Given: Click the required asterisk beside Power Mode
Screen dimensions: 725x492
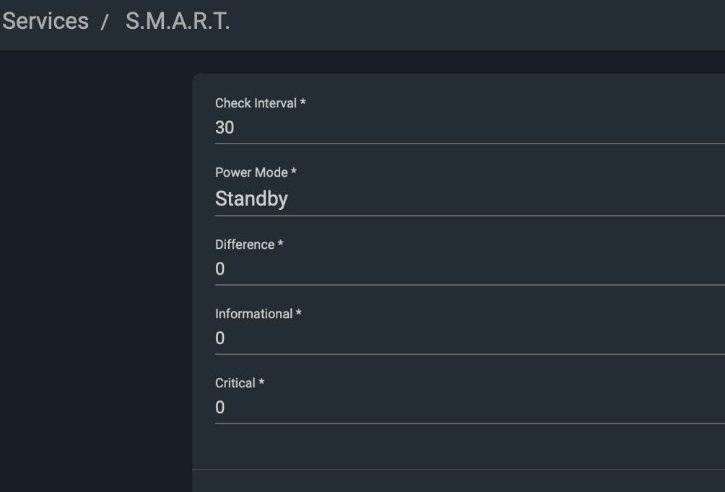Looking at the screenshot, I should point(294,172).
